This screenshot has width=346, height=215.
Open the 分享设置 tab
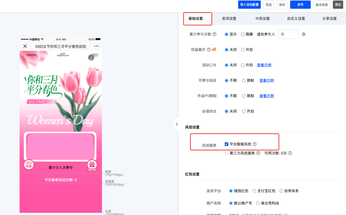[x=329, y=18]
